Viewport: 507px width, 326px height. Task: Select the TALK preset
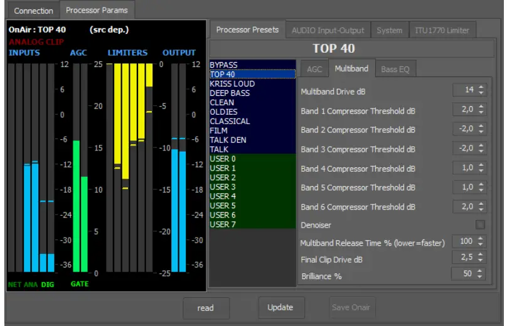(x=252, y=149)
